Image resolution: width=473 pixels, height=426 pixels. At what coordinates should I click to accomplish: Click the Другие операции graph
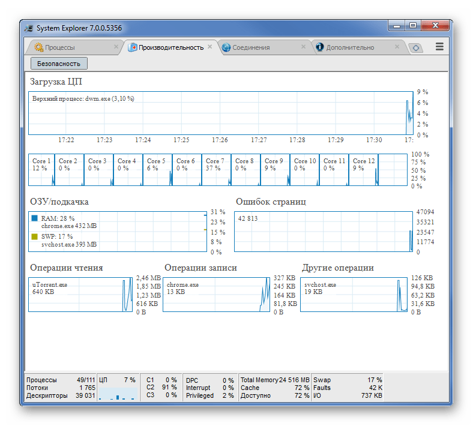[x=354, y=295]
